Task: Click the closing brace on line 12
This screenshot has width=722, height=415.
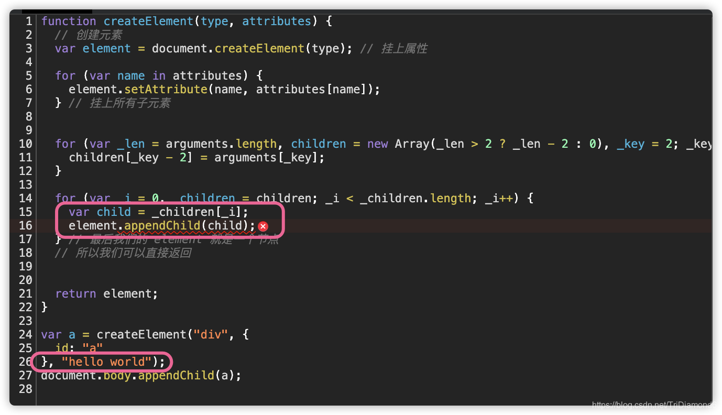Action: click(58, 171)
